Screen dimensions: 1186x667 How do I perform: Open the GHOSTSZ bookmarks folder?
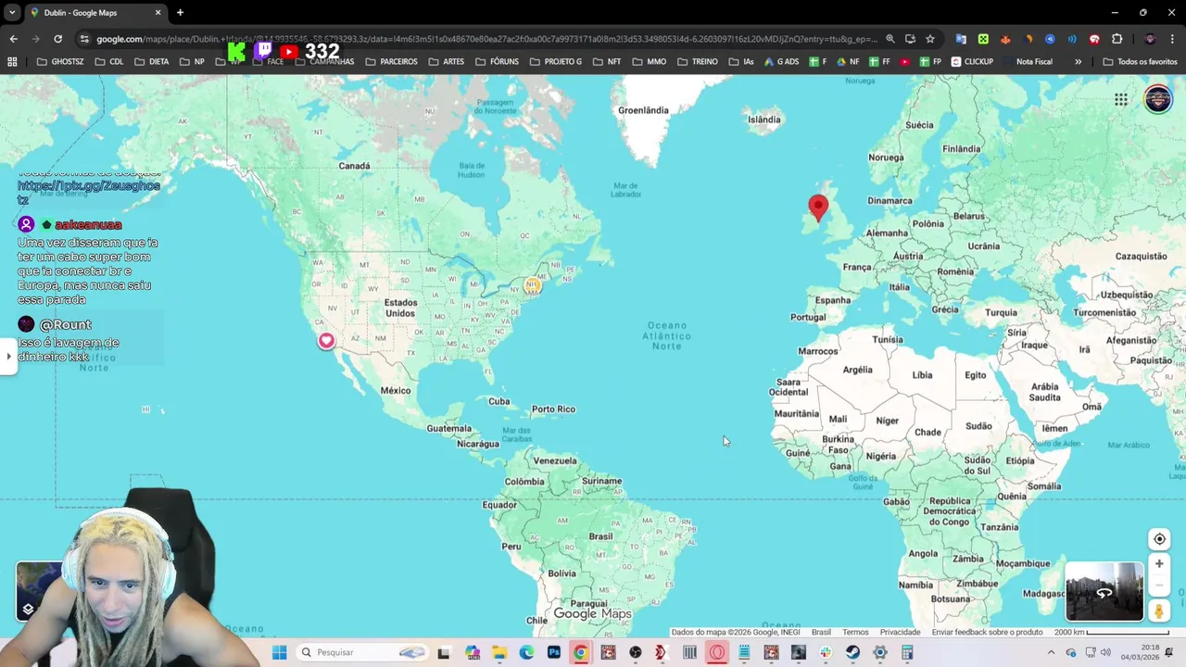point(60,61)
